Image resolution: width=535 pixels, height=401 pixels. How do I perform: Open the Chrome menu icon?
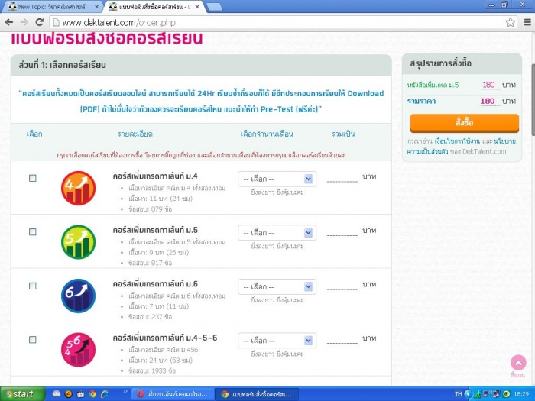[x=525, y=22]
